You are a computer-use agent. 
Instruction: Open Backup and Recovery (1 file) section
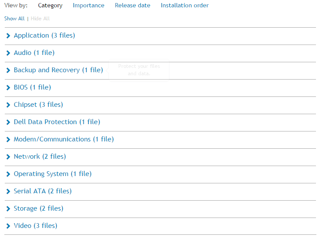tap(59, 70)
